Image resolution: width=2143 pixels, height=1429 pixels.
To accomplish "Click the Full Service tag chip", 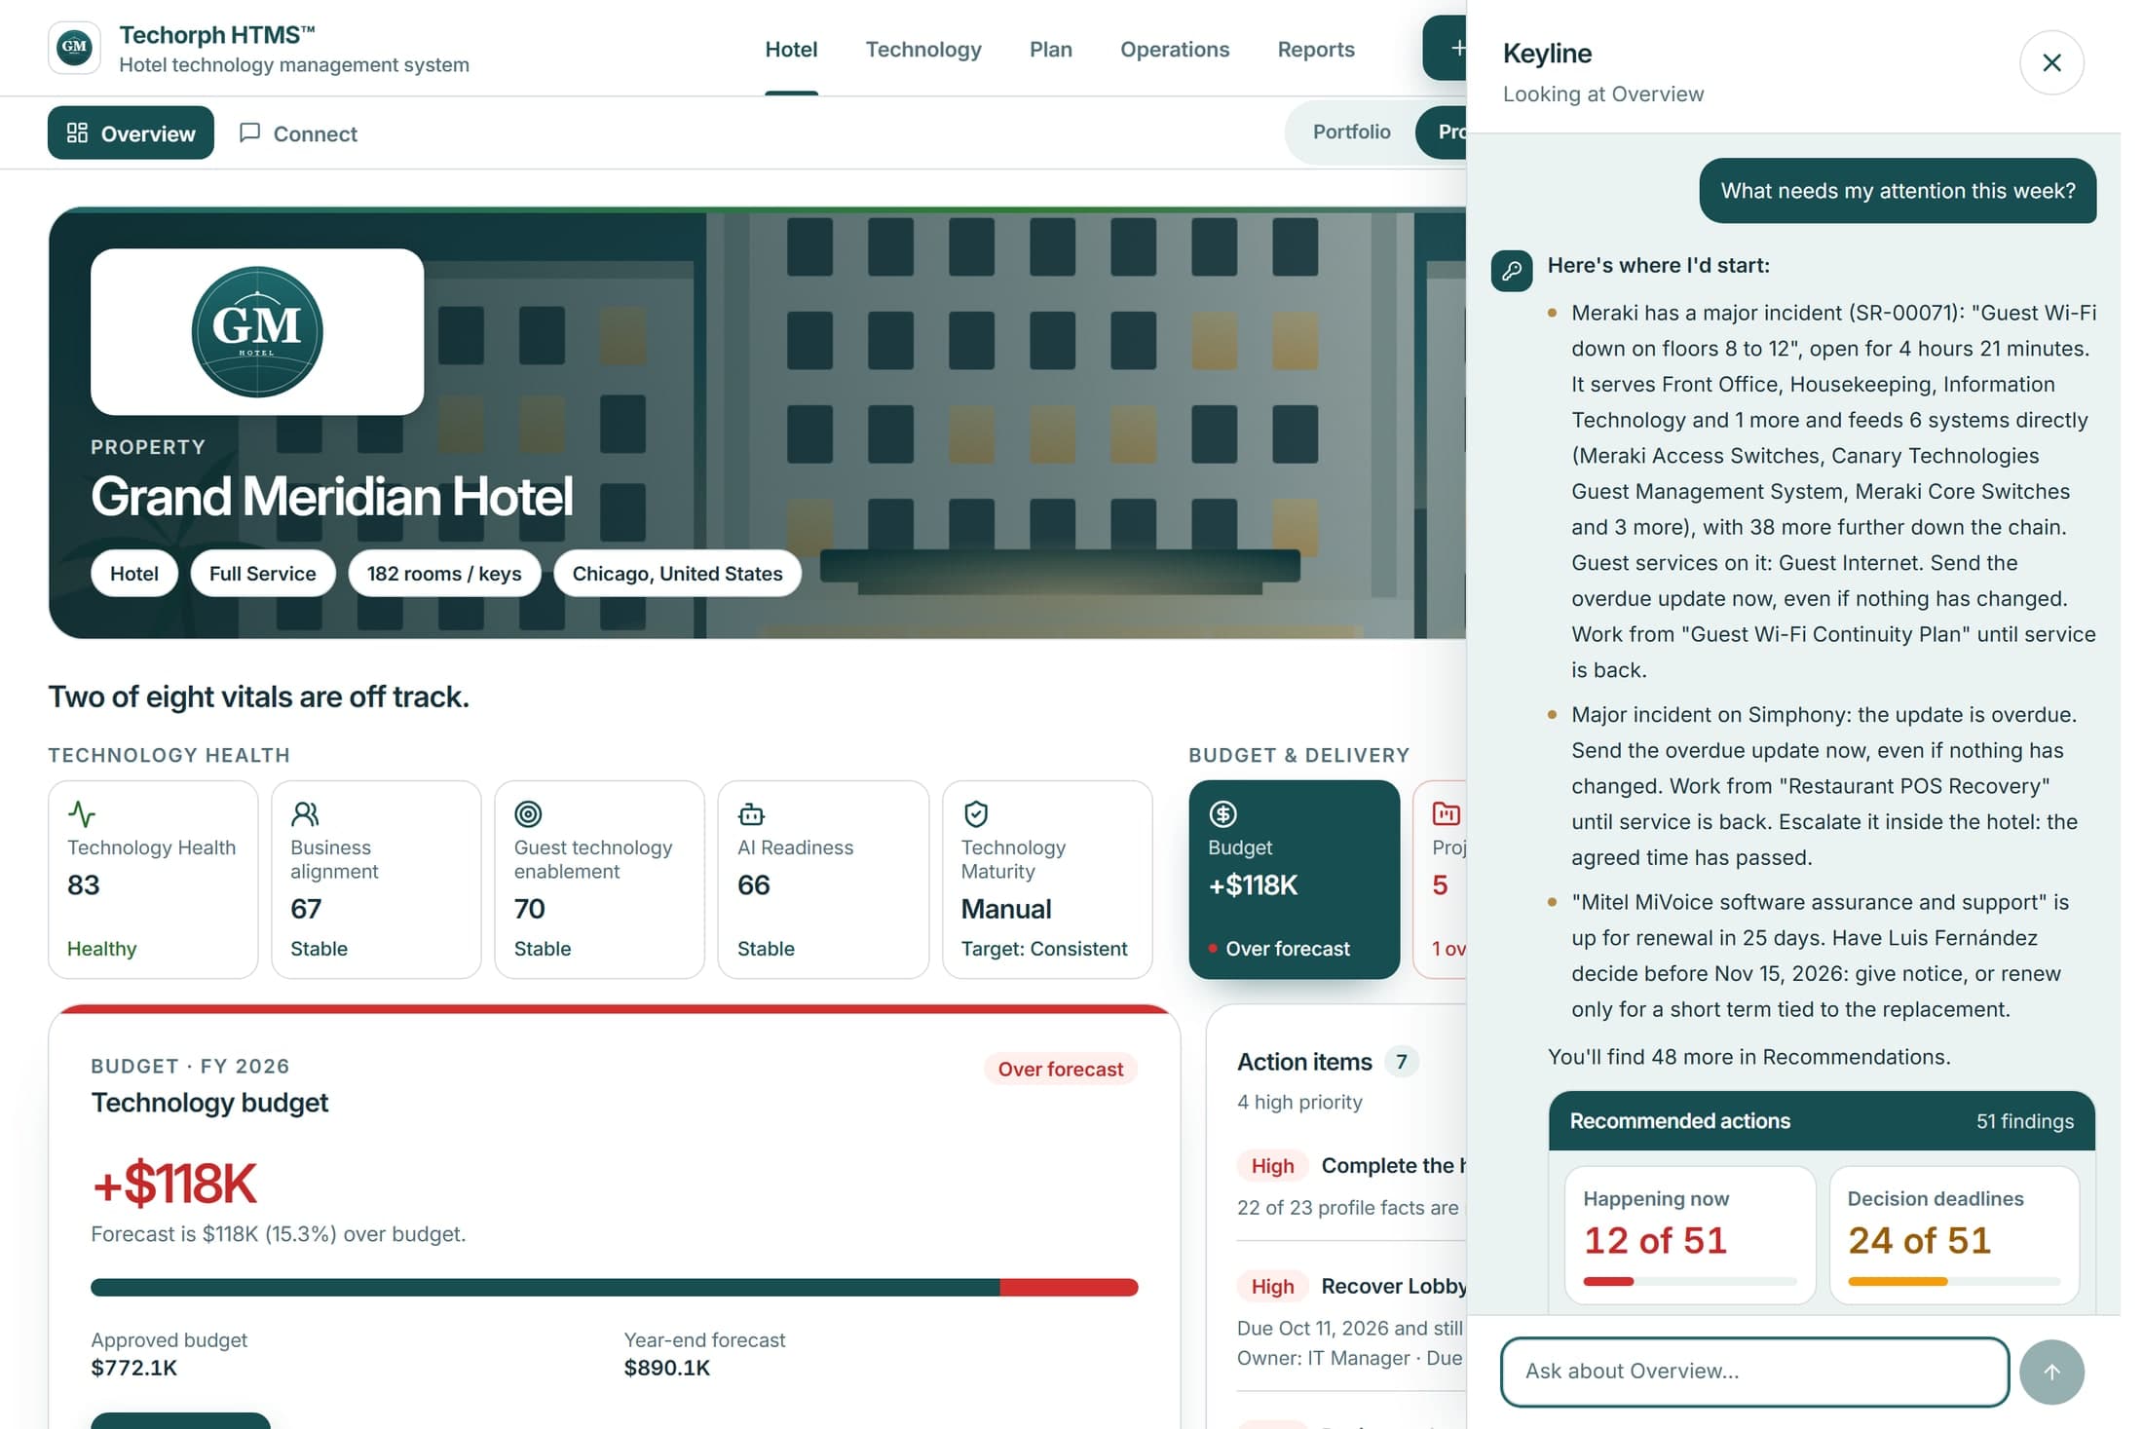I will (x=263, y=574).
